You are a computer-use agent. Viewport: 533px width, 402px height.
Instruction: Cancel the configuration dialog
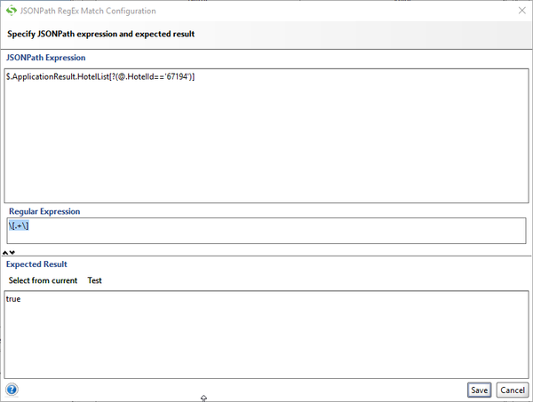512,390
